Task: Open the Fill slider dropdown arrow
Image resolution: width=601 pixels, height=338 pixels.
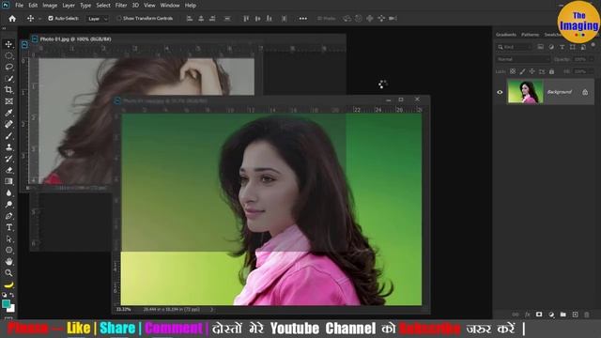Action: (592, 71)
